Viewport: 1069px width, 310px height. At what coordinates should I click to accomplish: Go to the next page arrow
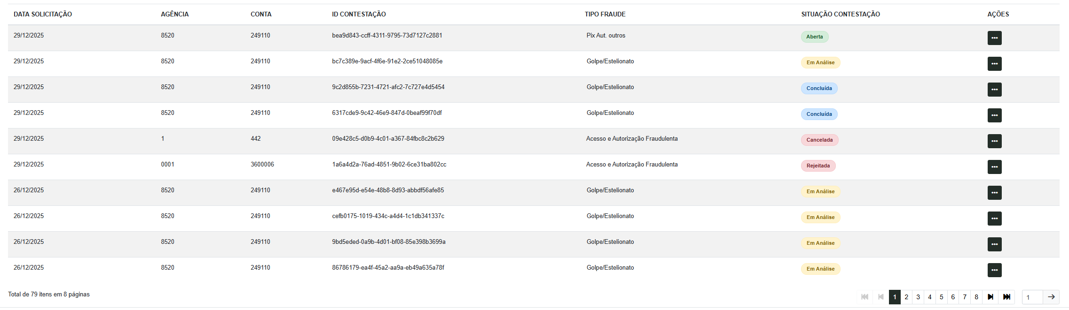990,297
